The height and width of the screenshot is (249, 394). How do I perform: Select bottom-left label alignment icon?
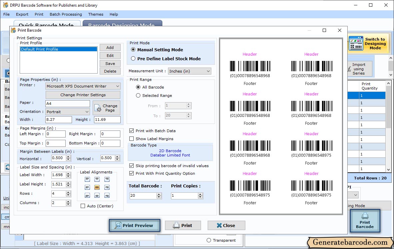coord(87,195)
